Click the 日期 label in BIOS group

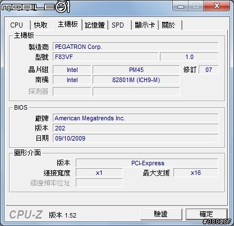[x=42, y=138]
